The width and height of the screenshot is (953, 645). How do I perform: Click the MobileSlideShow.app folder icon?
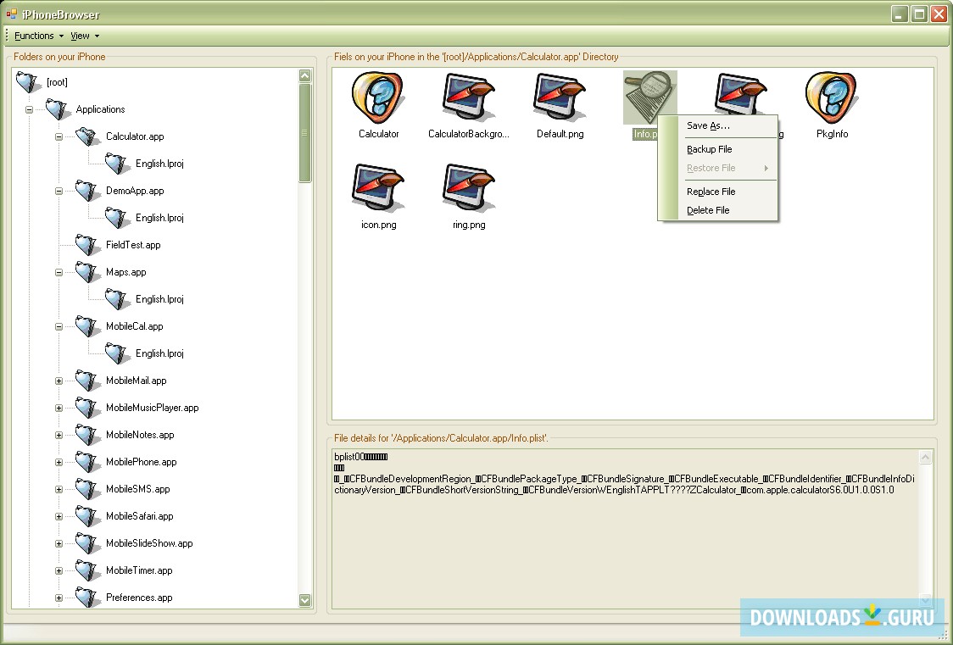(88, 543)
